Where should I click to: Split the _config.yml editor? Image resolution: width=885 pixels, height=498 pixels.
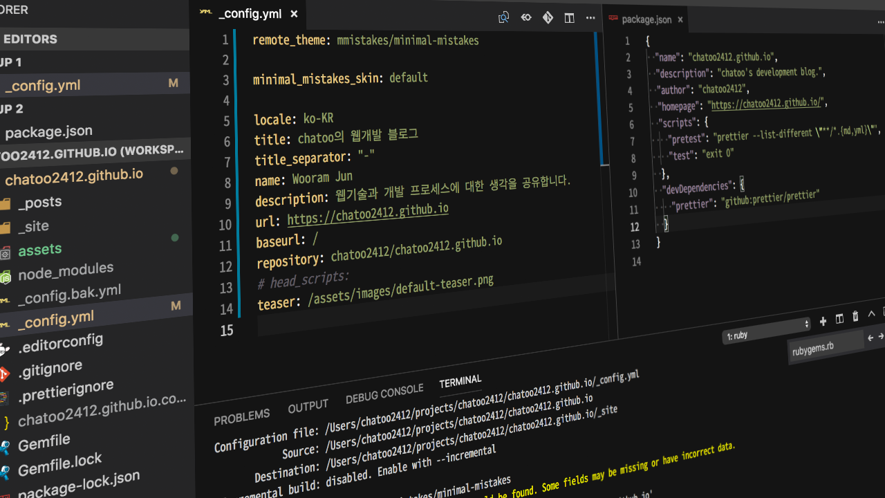(x=570, y=18)
